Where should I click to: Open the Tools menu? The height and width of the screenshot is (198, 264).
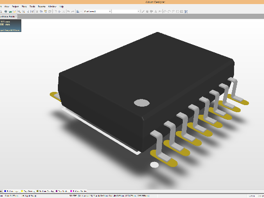[32, 7]
